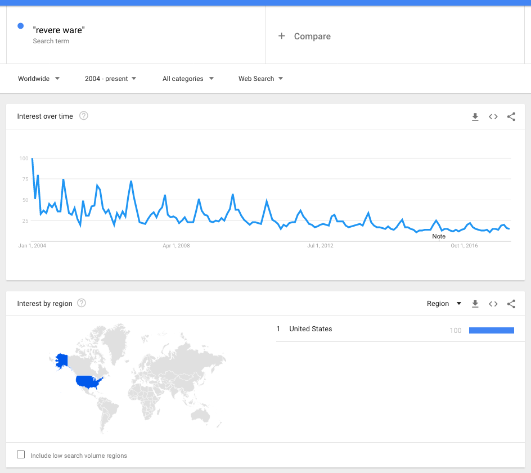Enable Include low search volume regions

[21, 454]
